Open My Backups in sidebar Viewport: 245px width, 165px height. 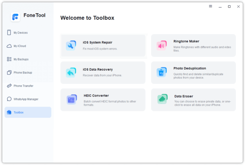[28, 59]
